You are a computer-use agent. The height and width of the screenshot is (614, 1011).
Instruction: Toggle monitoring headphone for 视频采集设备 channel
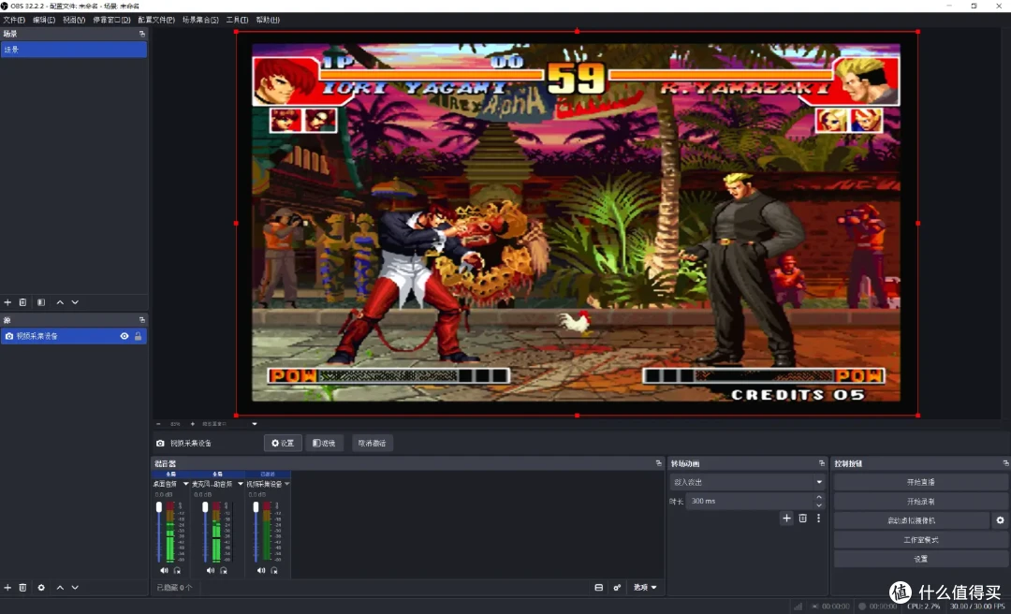(274, 570)
